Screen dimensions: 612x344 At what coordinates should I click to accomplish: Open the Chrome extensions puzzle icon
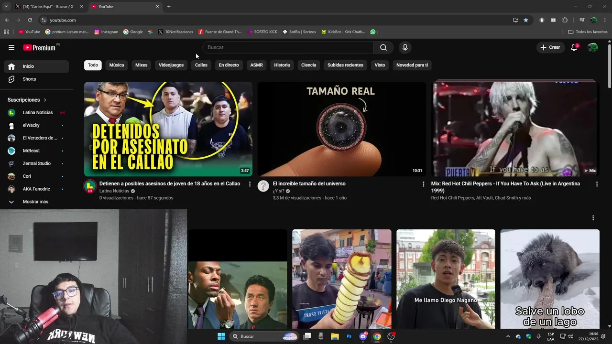tap(565, 20)
